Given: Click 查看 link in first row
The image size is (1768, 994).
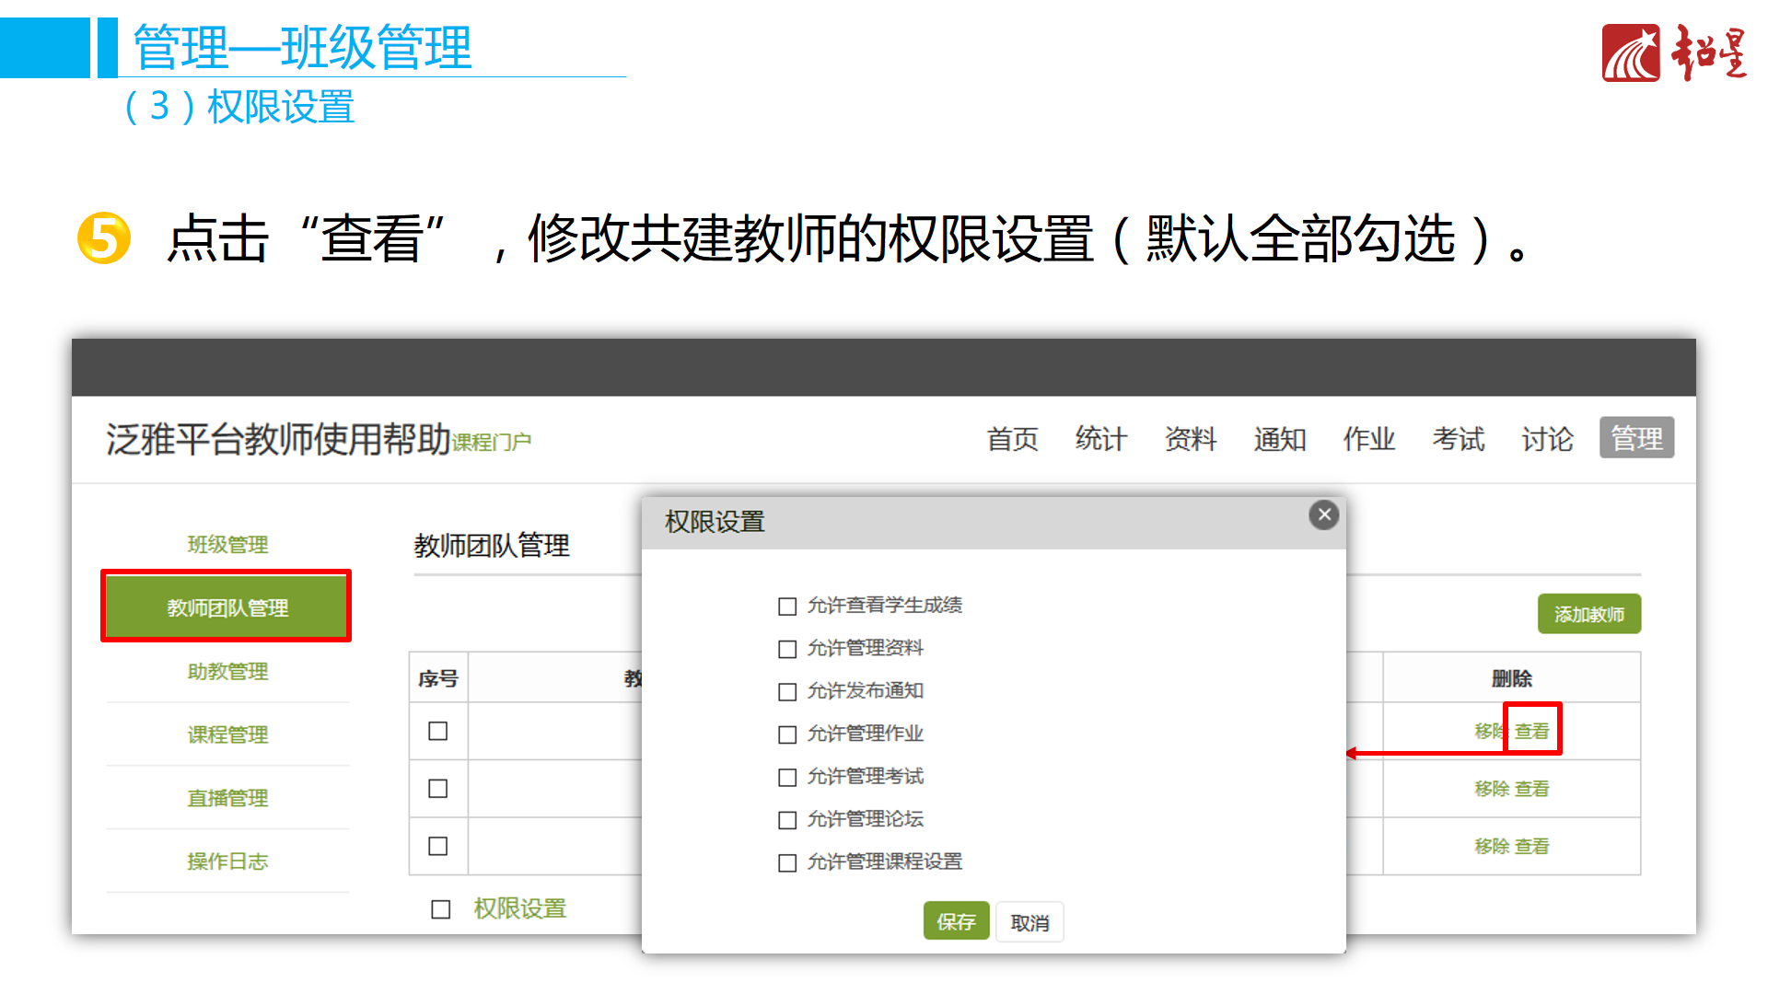Looking at the screenshot, I should pyautogui.click(x=1532, y=731).
